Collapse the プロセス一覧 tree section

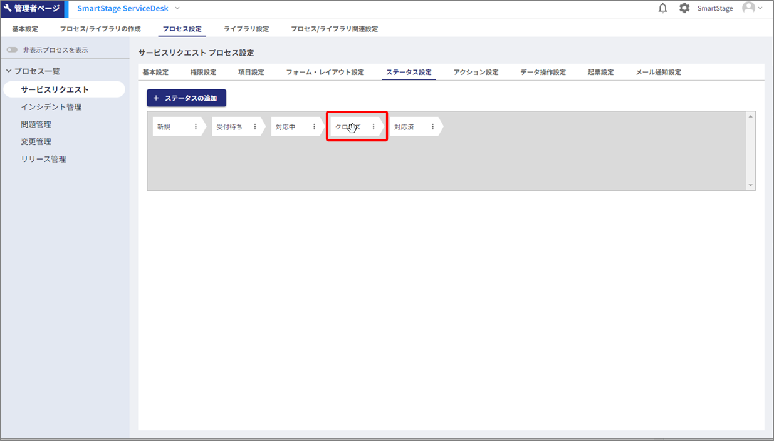point(9,71)
